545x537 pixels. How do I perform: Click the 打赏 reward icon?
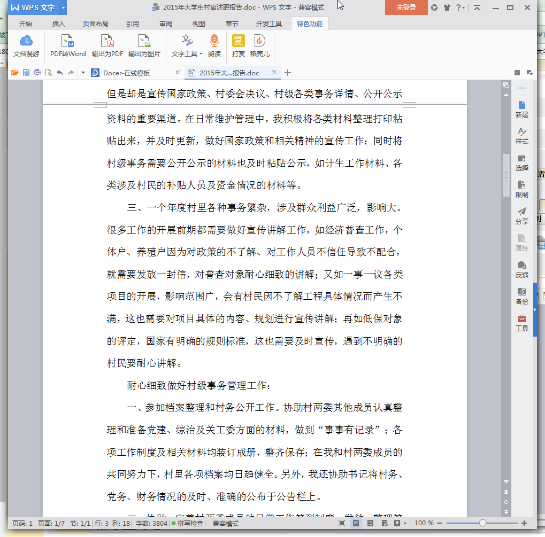pyautogui.click(x=239, y=46)
